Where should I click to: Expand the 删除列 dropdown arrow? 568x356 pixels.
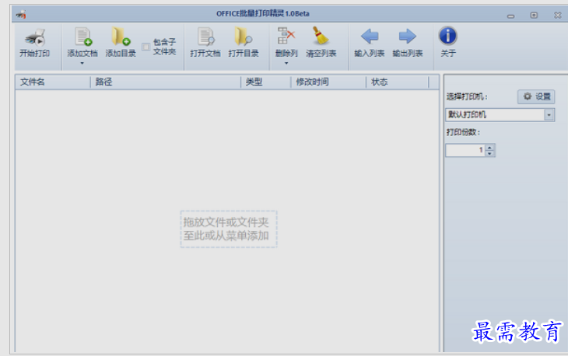click(286, 63)
